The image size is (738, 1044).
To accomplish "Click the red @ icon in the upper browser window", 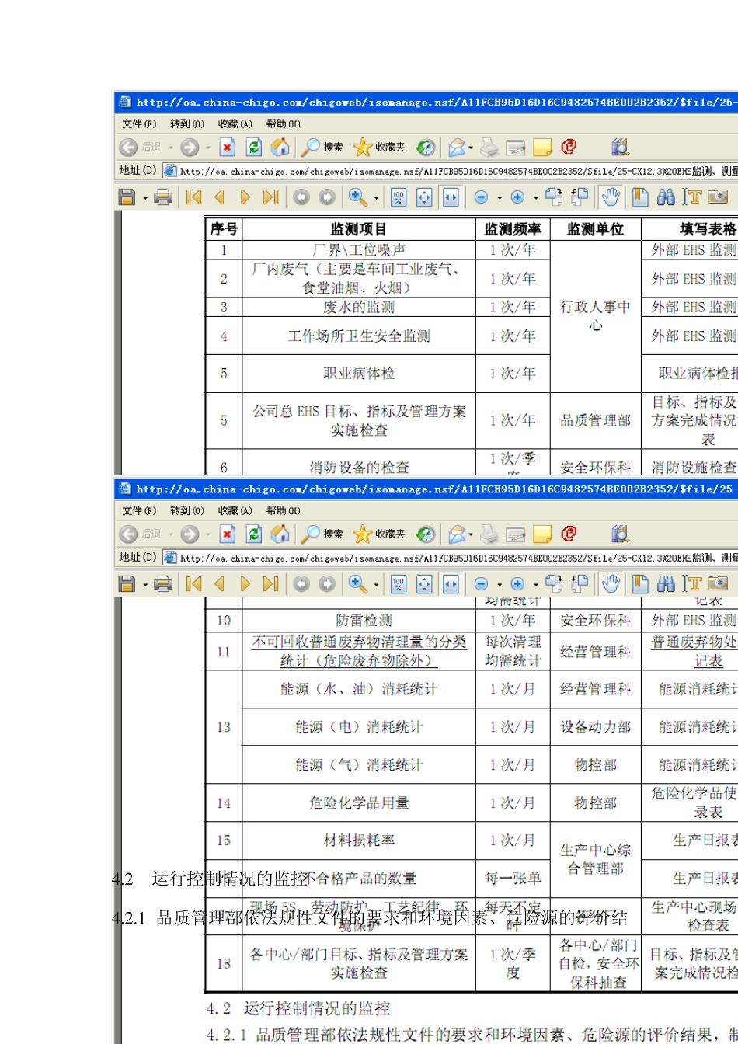I will click(x=569, y=146).
